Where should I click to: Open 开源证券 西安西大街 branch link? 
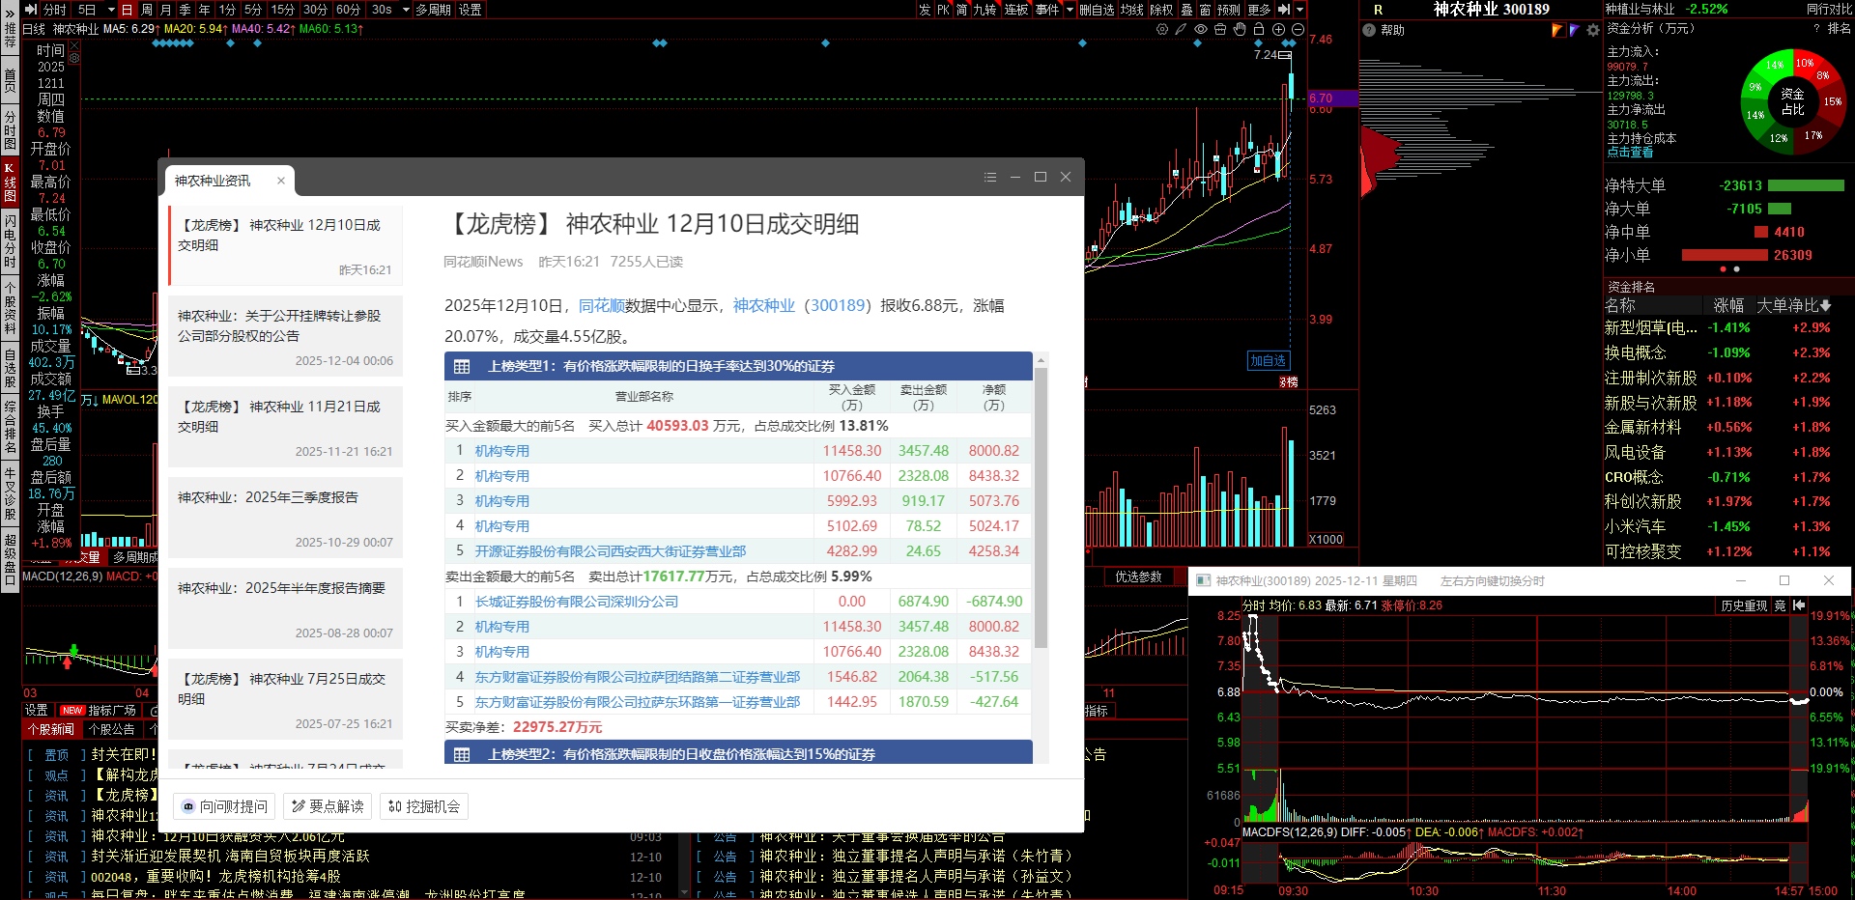click(x=611, y=551)
